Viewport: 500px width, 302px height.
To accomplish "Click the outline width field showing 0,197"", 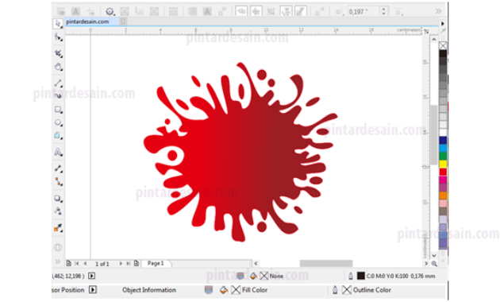I will pyautogui.click(x=363, y=12).
